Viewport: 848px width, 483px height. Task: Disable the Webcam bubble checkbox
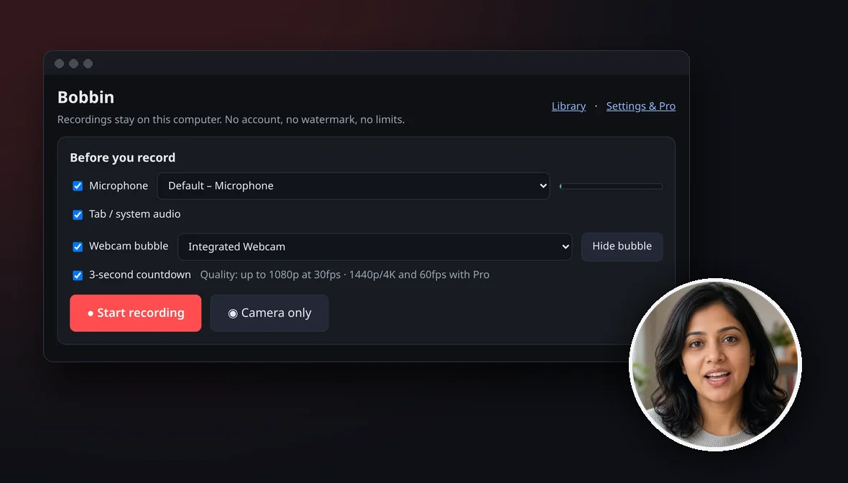coord(78,247)
